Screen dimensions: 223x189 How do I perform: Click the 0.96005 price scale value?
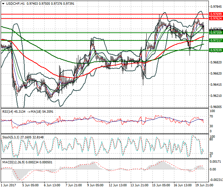pos(216,107)
